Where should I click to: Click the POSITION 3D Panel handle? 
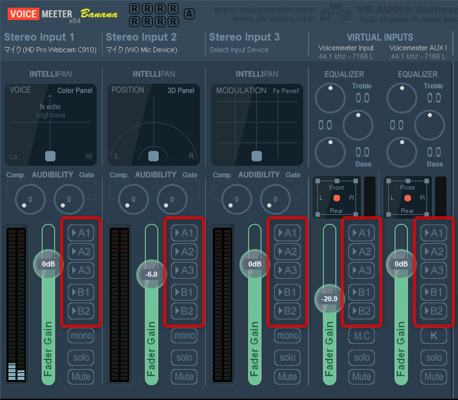click(154, 156)
